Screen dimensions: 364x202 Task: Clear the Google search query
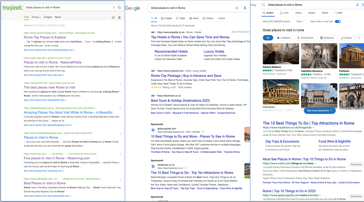pos(237,8)
